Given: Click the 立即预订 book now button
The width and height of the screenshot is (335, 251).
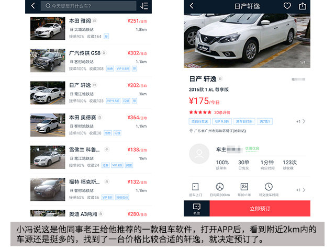Looking at the screenshot, I should [260, 209].
